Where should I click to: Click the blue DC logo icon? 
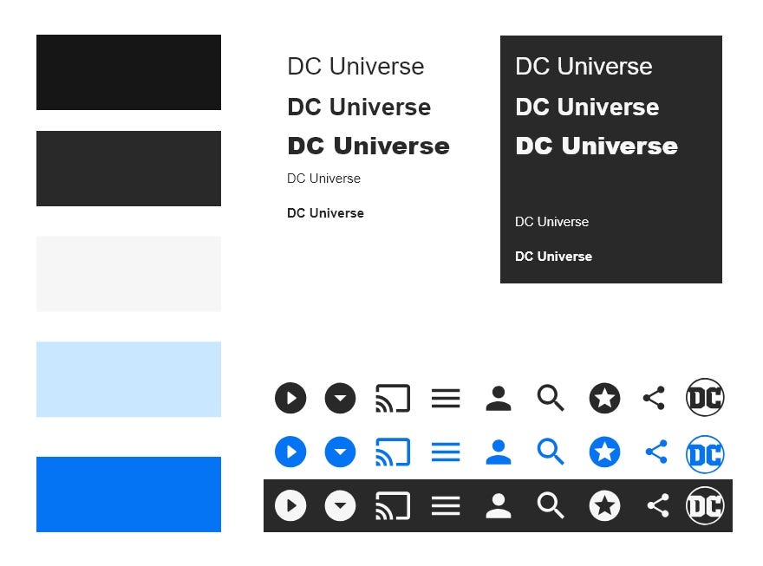click(x=705, y=453)
